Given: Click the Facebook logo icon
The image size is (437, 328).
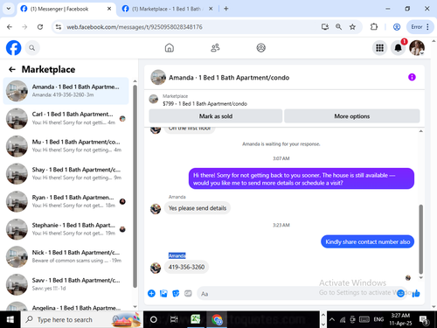Looking at the screenshot, I should coord(14,48).
